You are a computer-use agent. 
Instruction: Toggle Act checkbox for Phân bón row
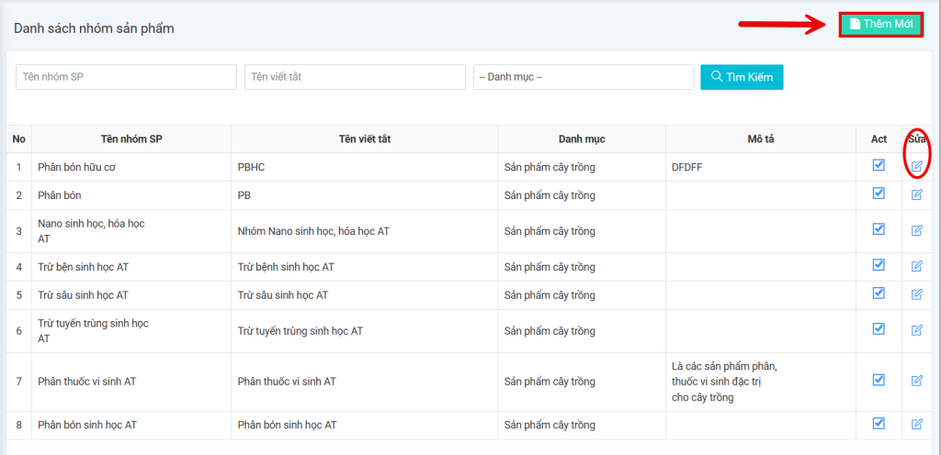[879, 194]
